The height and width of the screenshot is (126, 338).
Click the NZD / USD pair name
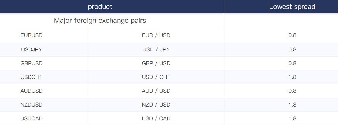click(156, 105)
